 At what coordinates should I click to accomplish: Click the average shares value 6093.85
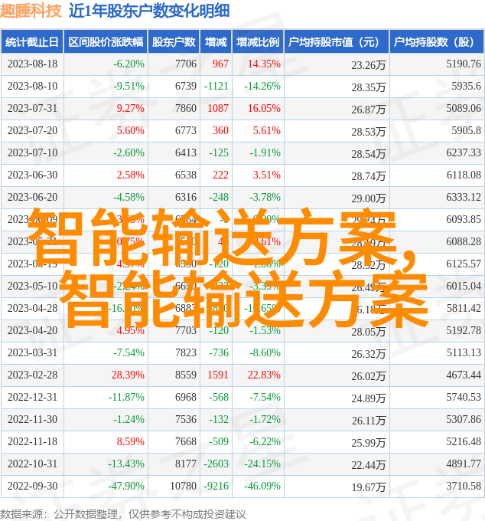click(x=464, y=219)
